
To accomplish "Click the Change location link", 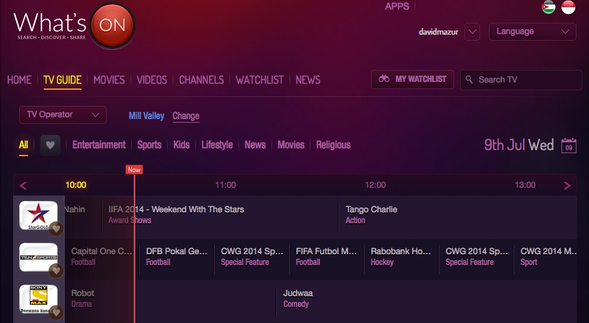I will tap(186, 116).
